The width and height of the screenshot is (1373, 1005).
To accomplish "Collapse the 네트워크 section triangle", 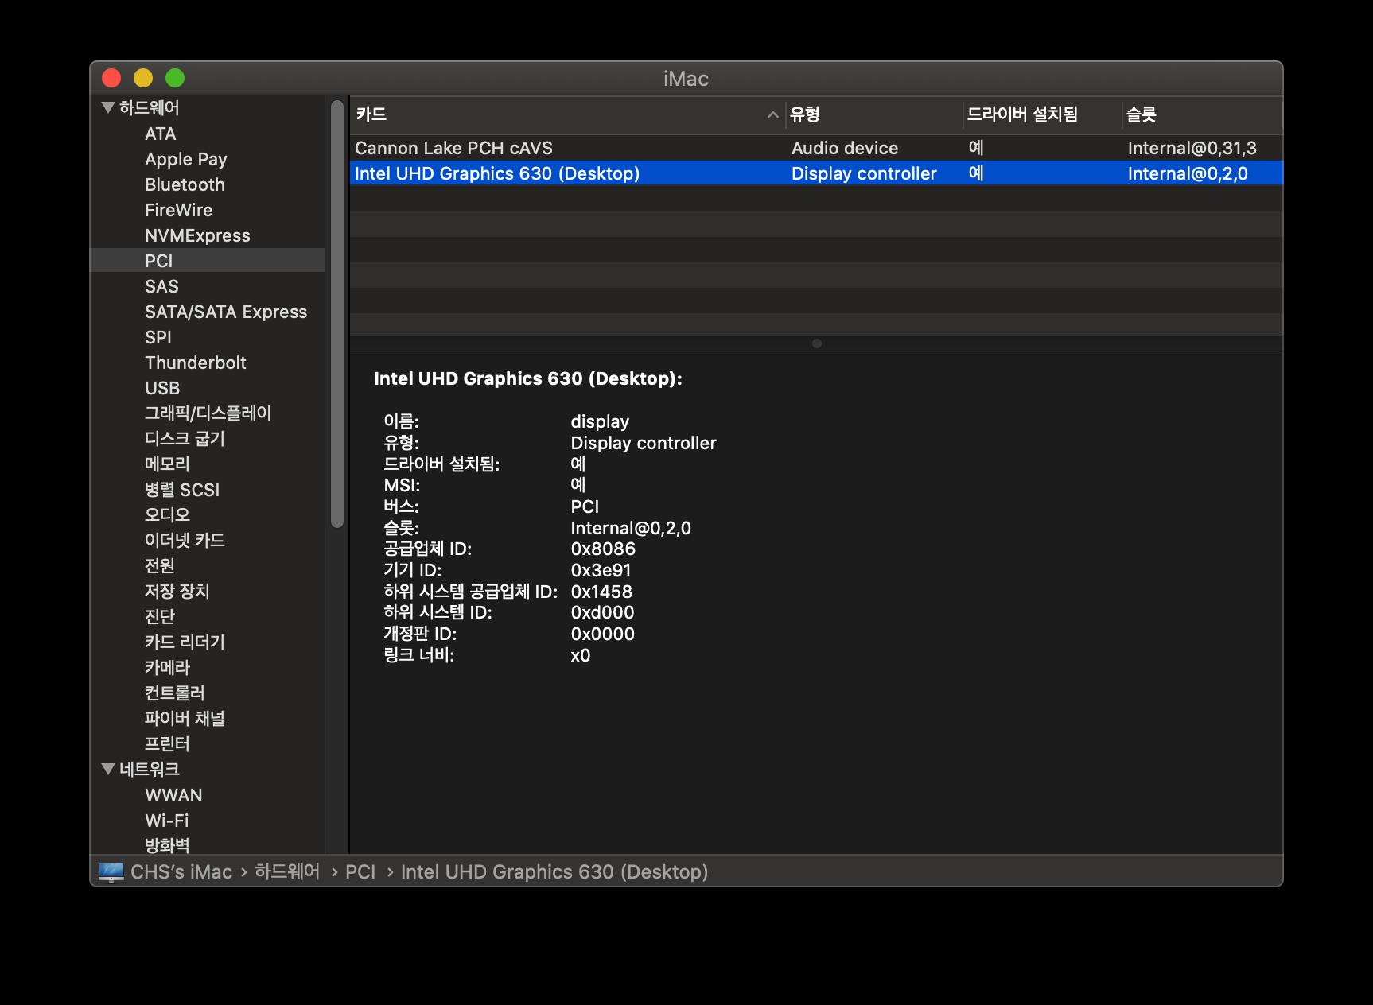I will coord(108,769).
